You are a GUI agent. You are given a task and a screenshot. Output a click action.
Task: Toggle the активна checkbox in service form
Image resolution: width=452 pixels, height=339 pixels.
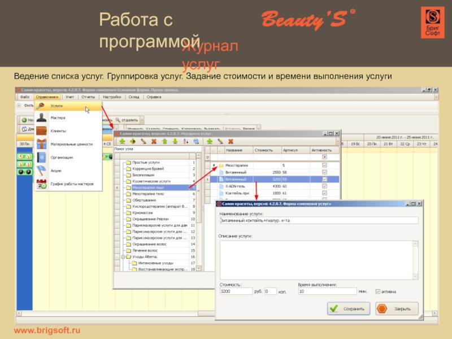pos(377,292)
